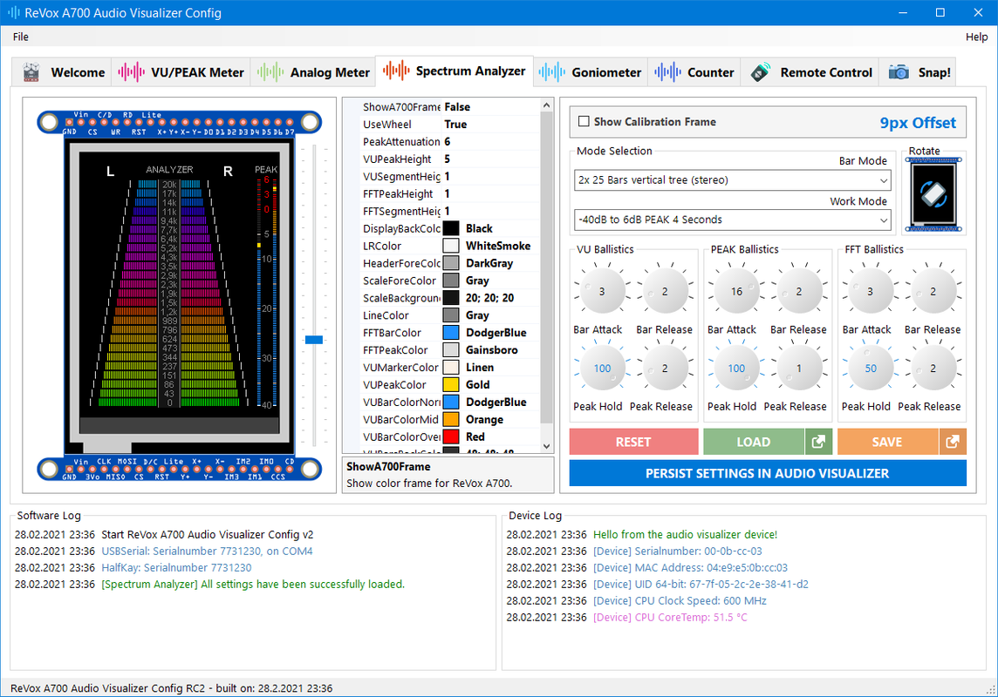
Task: Click the PEAK Ballistics Bar Attack knob
Action: (736, 291)
